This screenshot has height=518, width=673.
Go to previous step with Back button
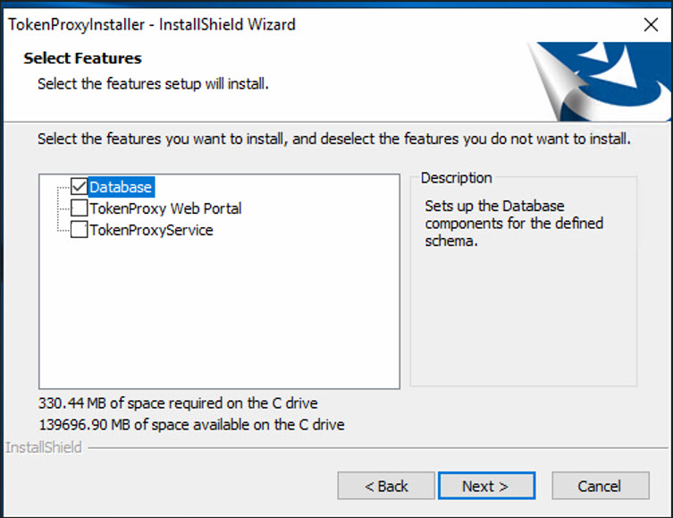tap(386, 486)
